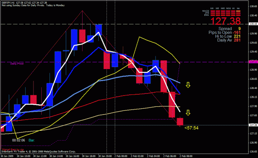
Task: Click the 129.90 price scale label
Action: click(253, 34)
